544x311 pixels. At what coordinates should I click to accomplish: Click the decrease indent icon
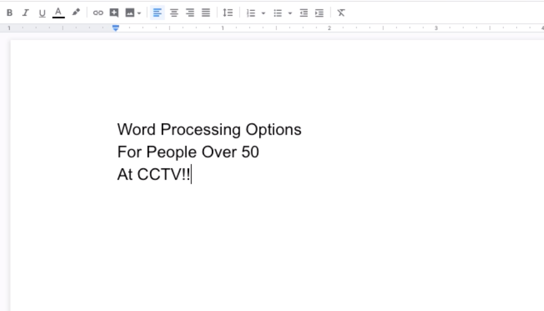304,13
